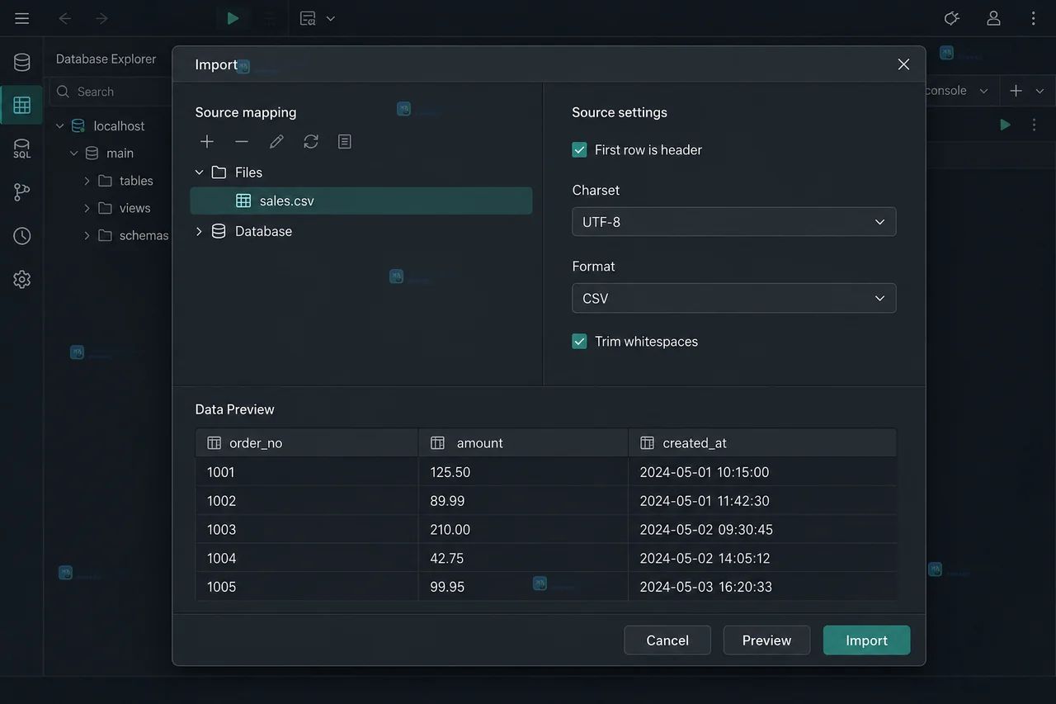This screenshot has width=1056, height=704.
Task: Switch to the console tab
Action: [945, 91]
